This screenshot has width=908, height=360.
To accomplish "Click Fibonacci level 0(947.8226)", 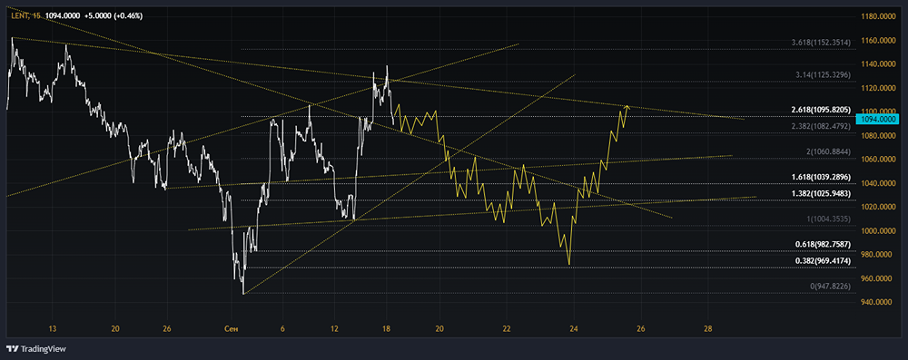I will [830, 286].
